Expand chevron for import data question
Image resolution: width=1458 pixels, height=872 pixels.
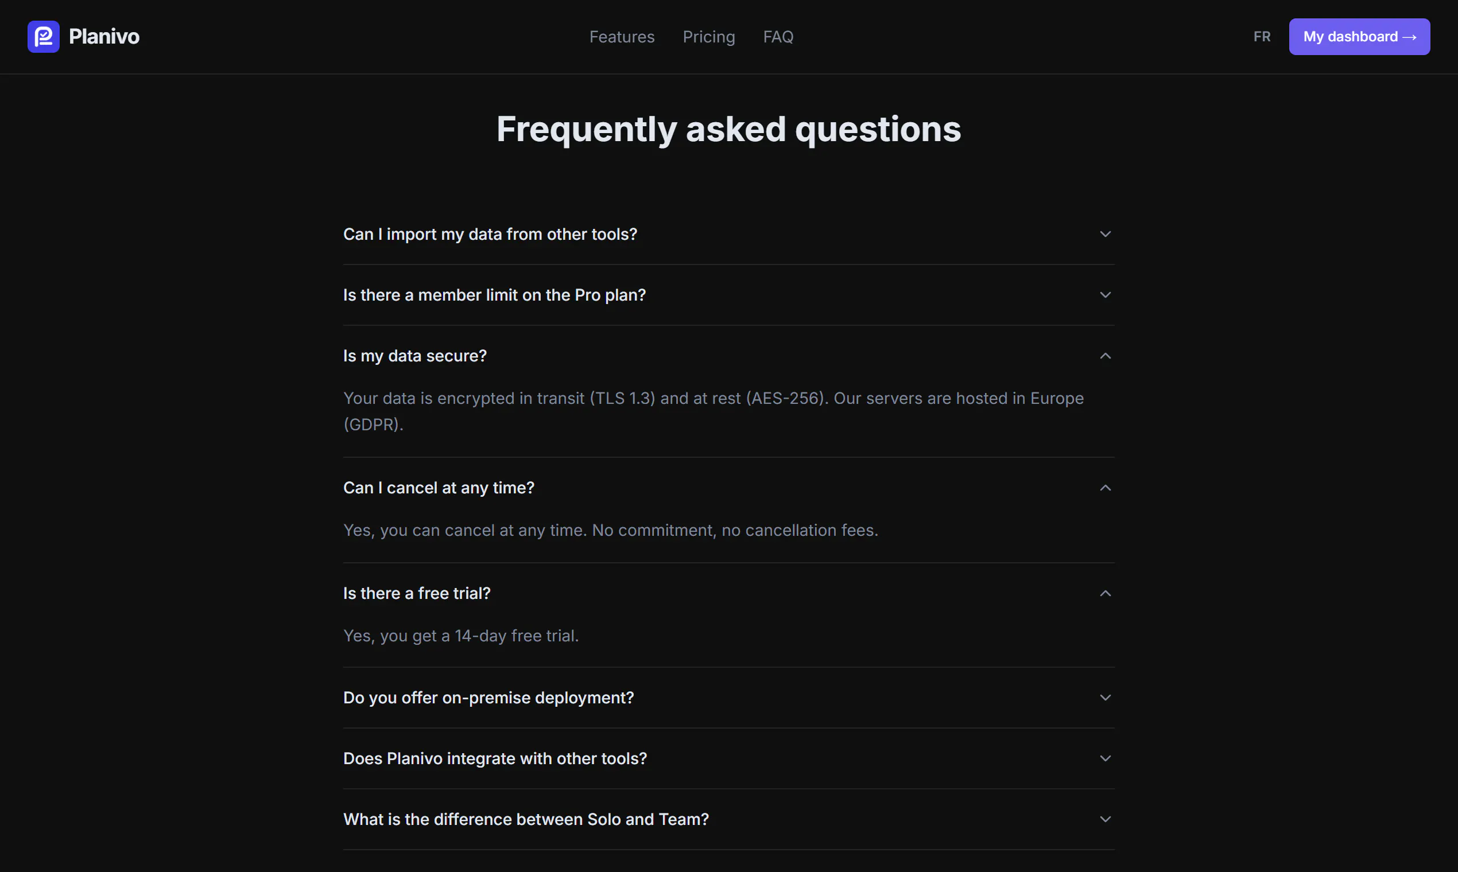1105,234
